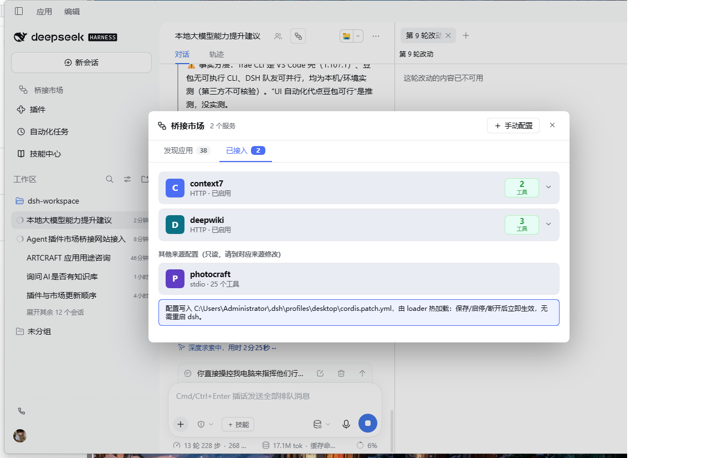
Task: Open the user avatar profile
Action: tap(20, 435)
